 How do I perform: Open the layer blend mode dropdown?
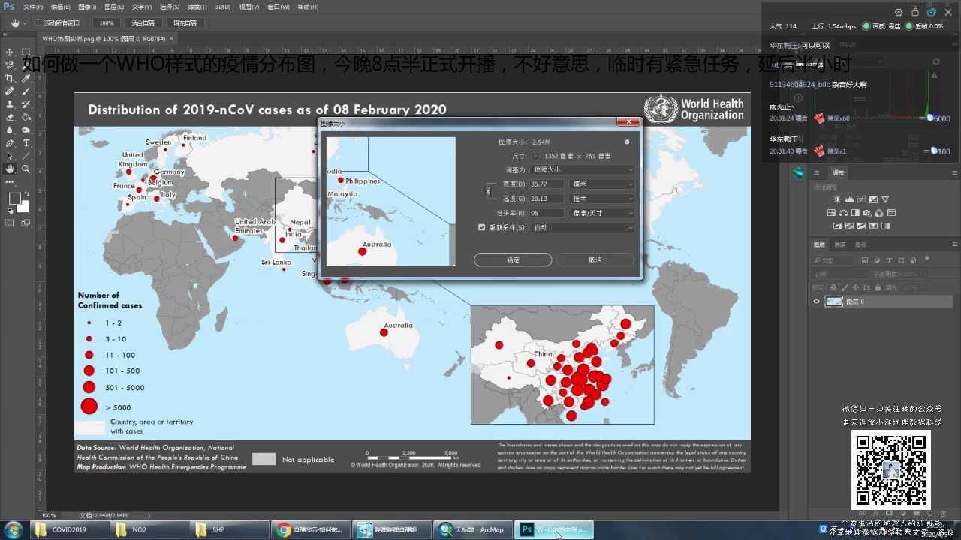pos(841,274)
